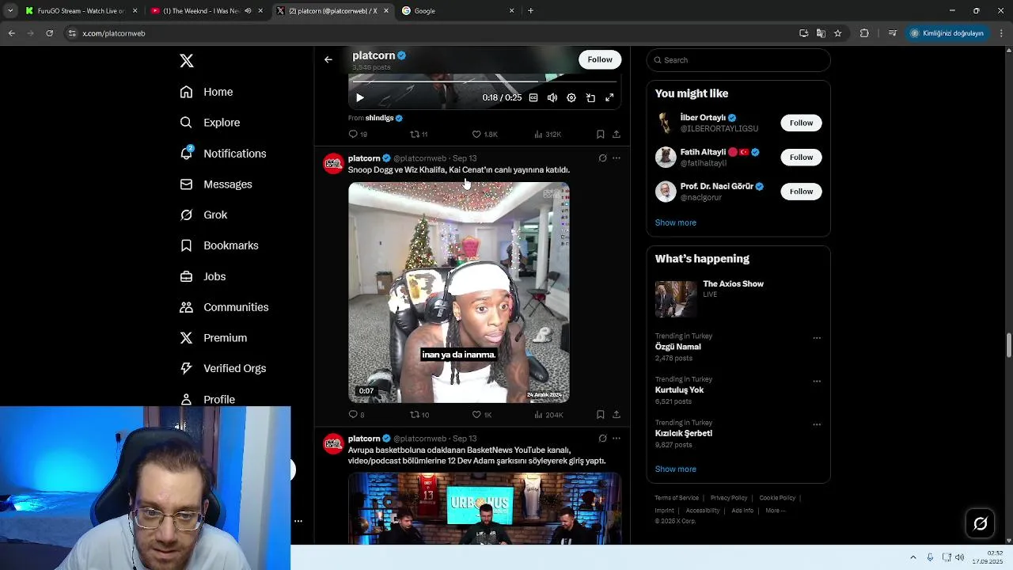Show more under You might like

pos(675,222)
